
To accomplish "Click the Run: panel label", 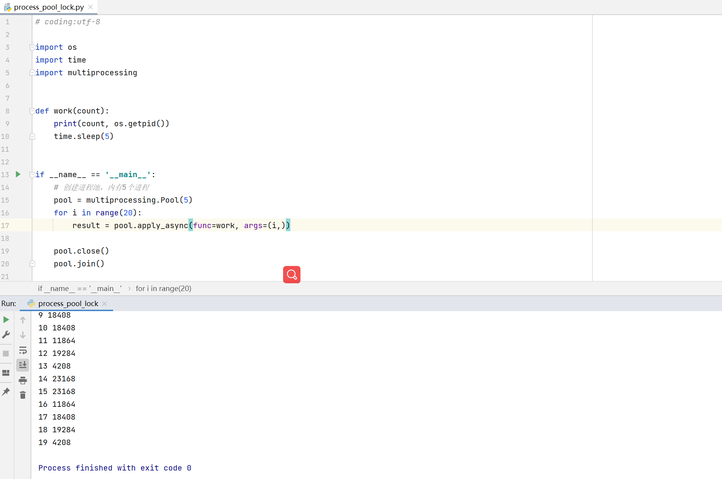I will click(x=9, y=303).
